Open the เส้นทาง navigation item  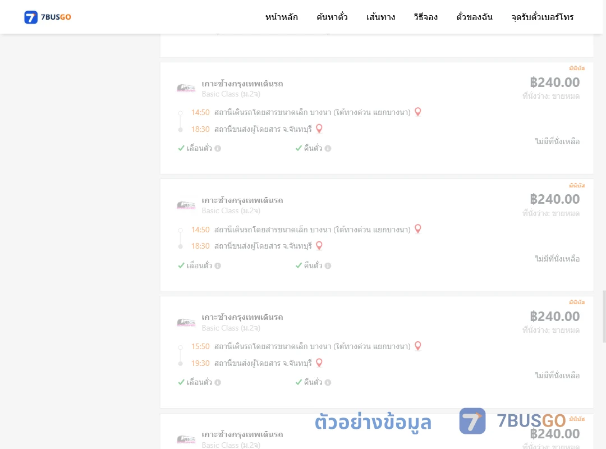pyautogui.click(x=380, y=17)
